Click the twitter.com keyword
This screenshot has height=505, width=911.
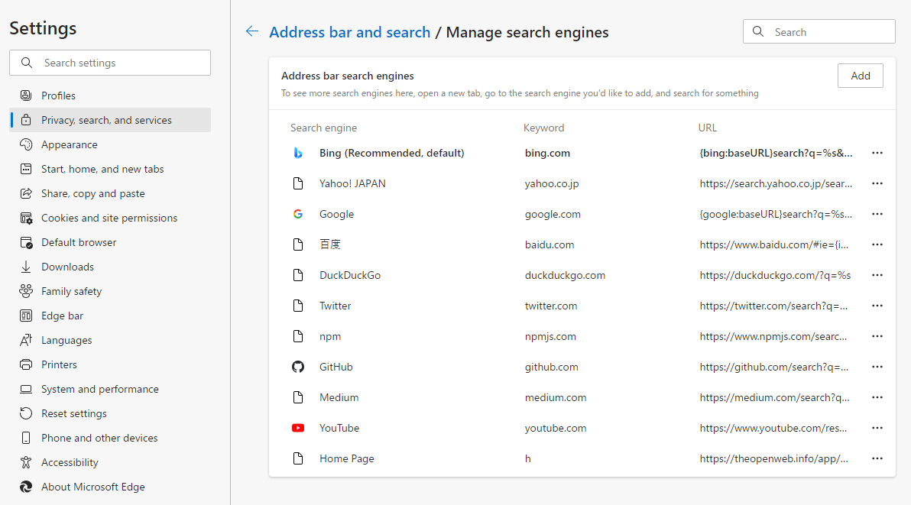(551, 306)
